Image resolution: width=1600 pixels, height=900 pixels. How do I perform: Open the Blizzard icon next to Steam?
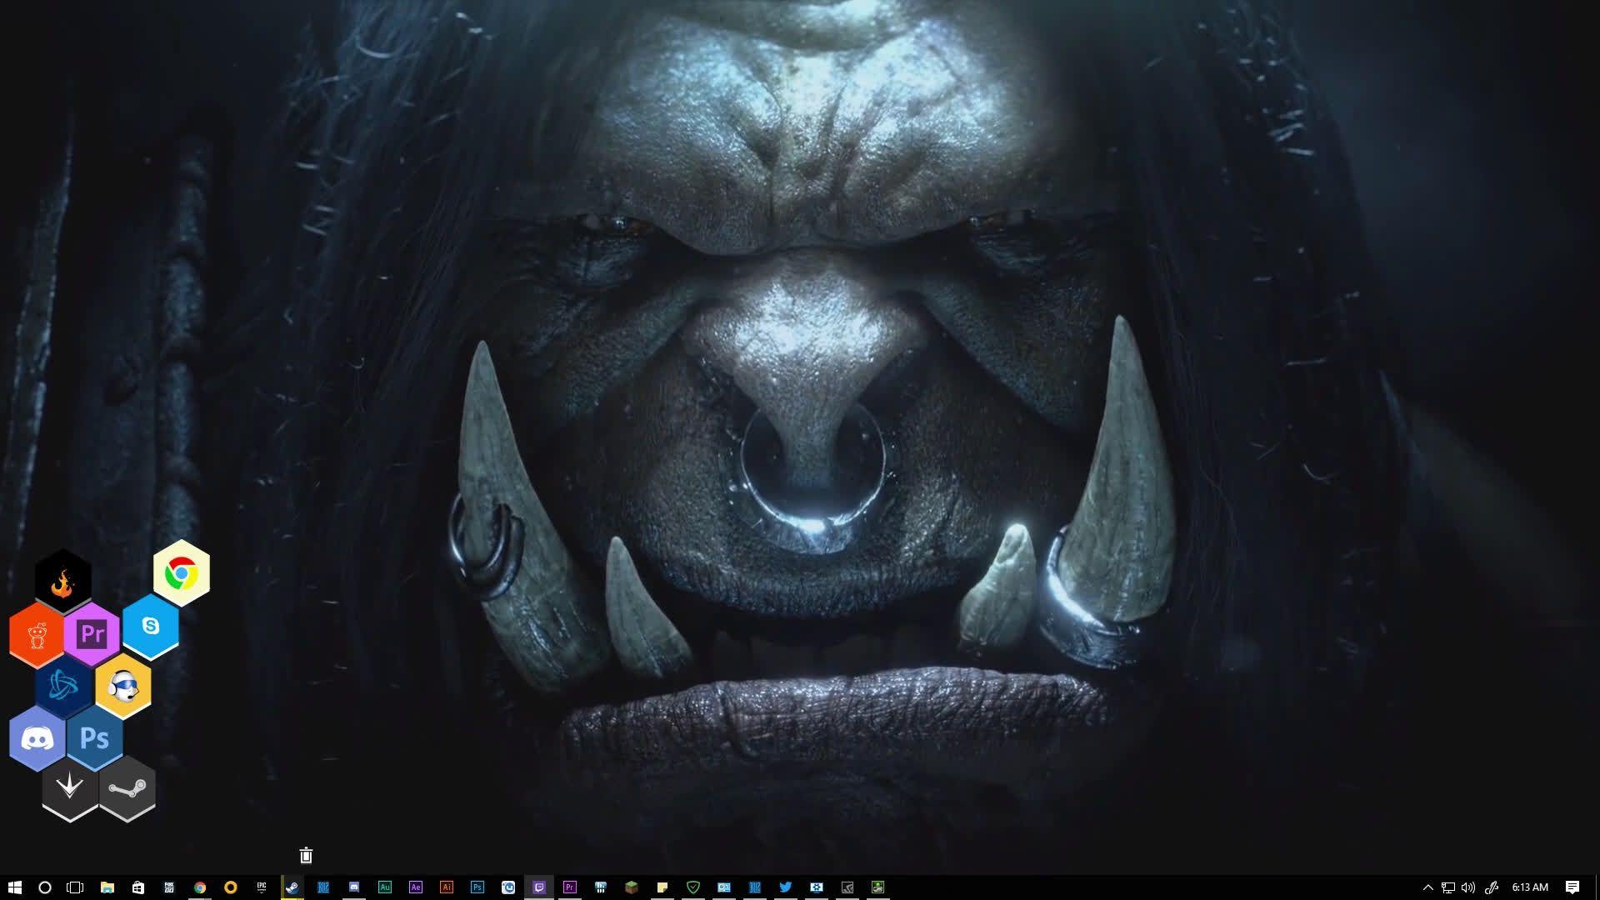[x=323, y=887]
